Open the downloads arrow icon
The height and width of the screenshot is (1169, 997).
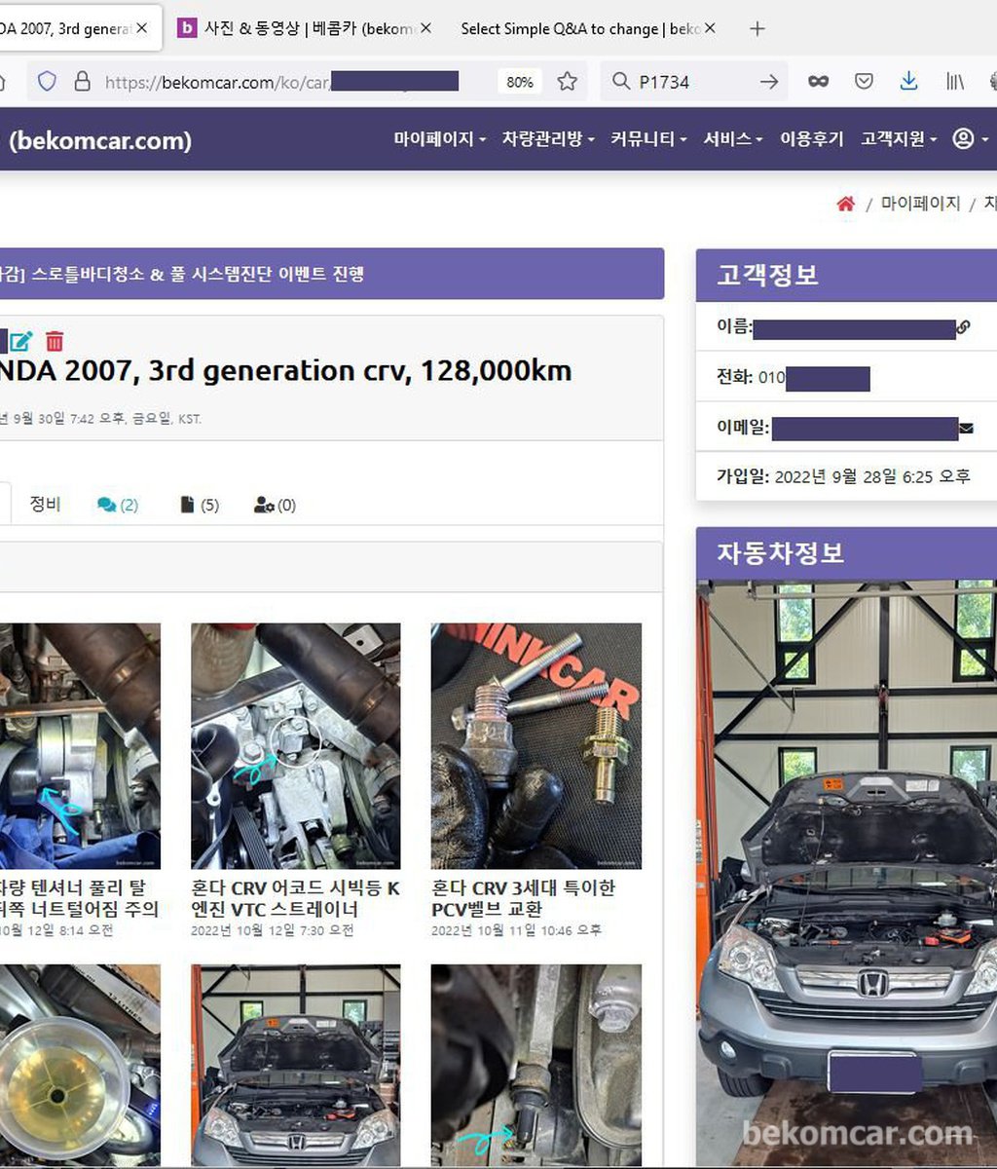point(908,82)
